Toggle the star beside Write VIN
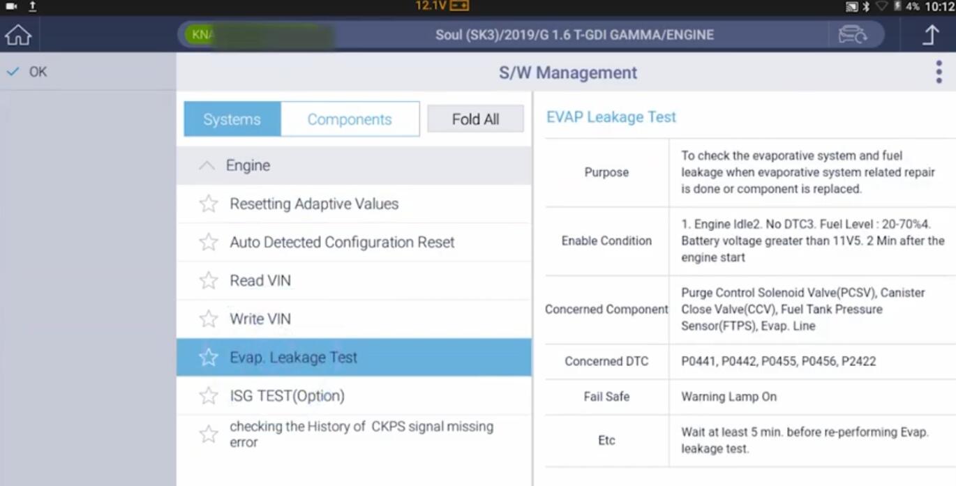 coord(208,319)
